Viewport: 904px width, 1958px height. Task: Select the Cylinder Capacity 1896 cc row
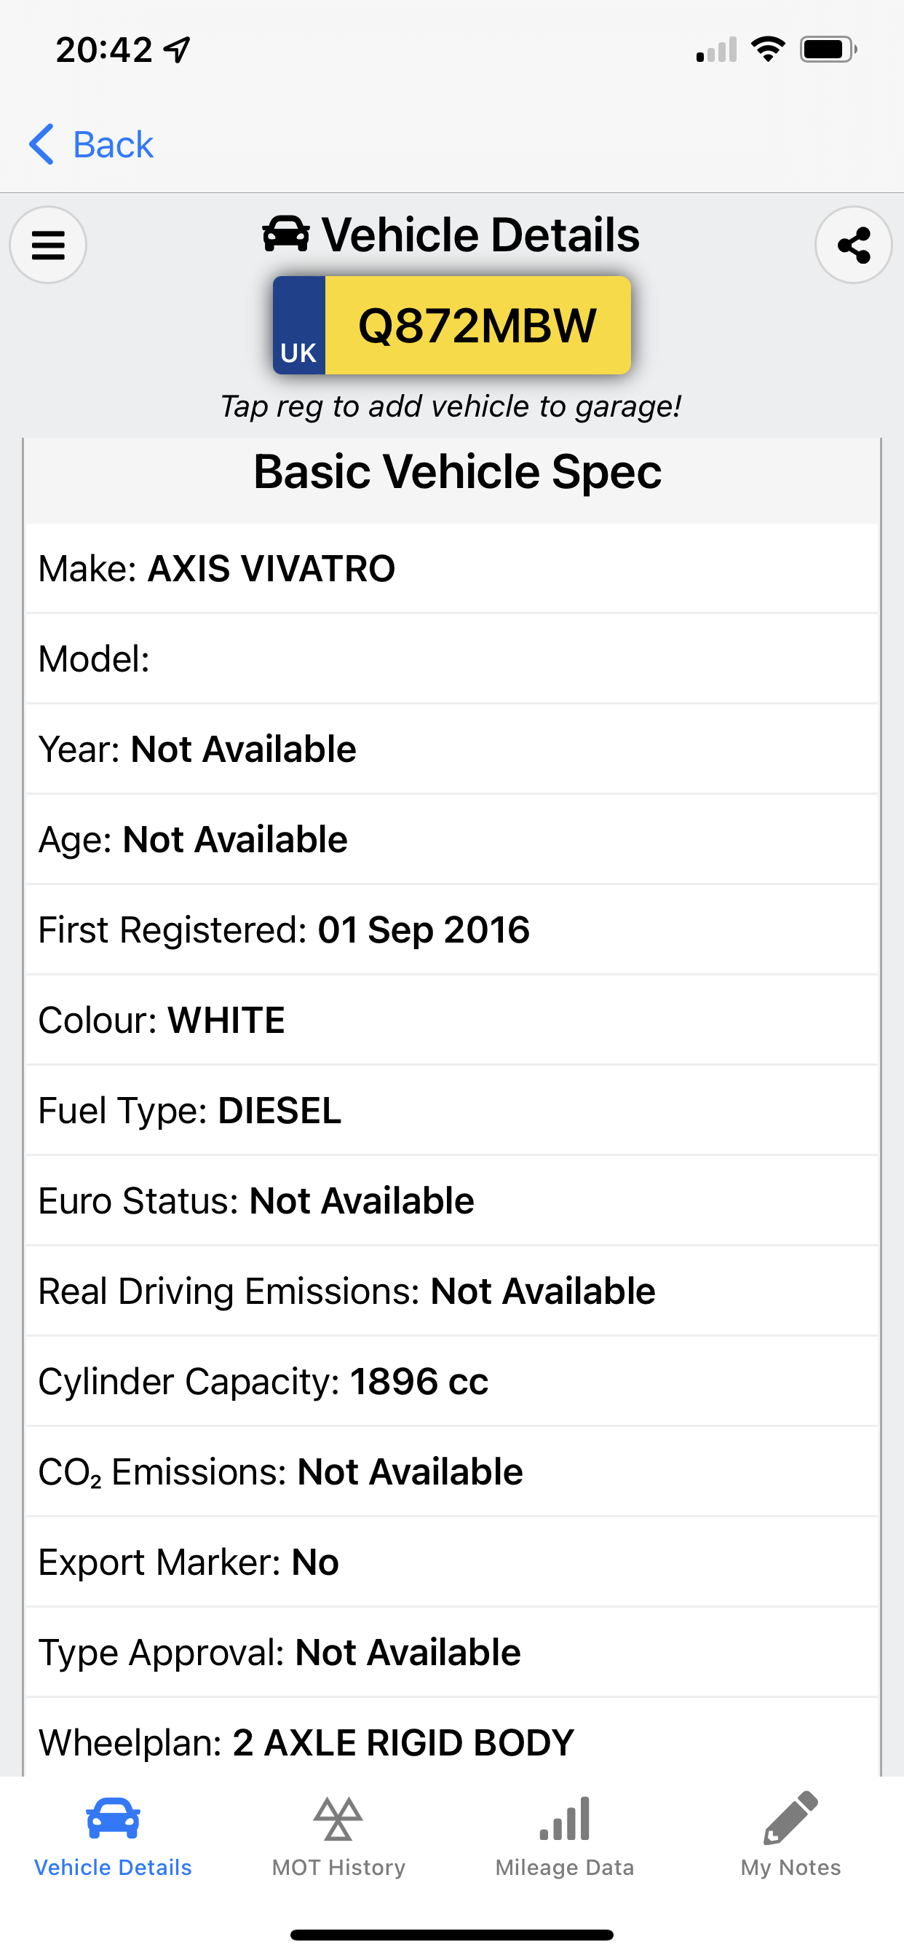point(452,1381)
